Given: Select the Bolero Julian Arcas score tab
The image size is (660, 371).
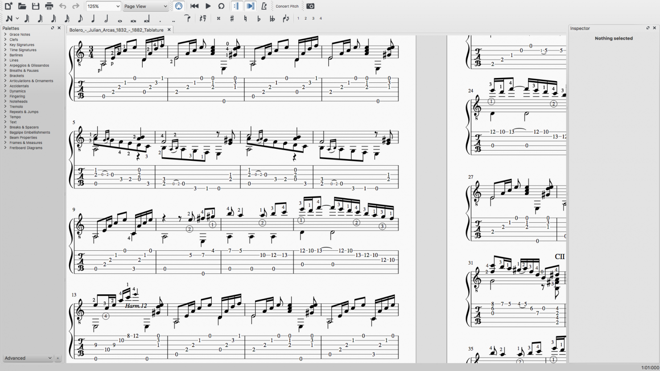Looking at the screenshot, I should coord(116,29).
